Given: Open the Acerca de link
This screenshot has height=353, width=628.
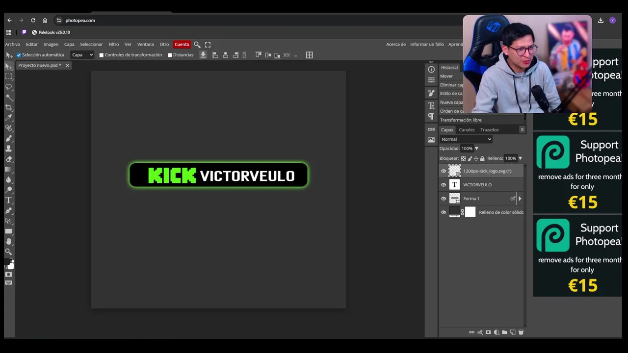Looking at the screenshot, I should (x=396, y=45).
